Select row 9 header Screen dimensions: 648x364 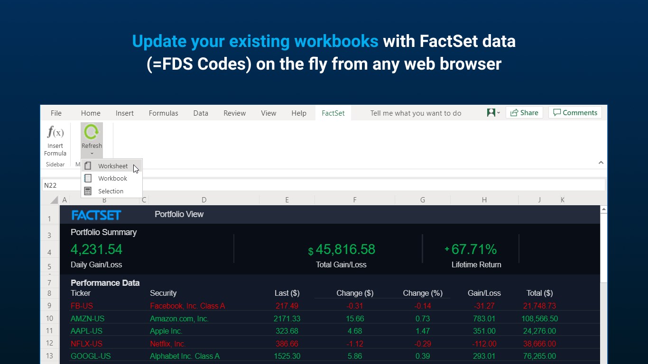point(50,306)
